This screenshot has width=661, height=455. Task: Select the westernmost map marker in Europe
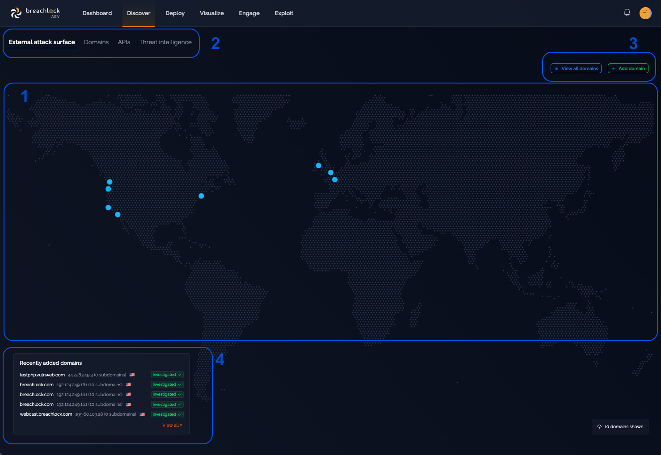click(319, 166)
